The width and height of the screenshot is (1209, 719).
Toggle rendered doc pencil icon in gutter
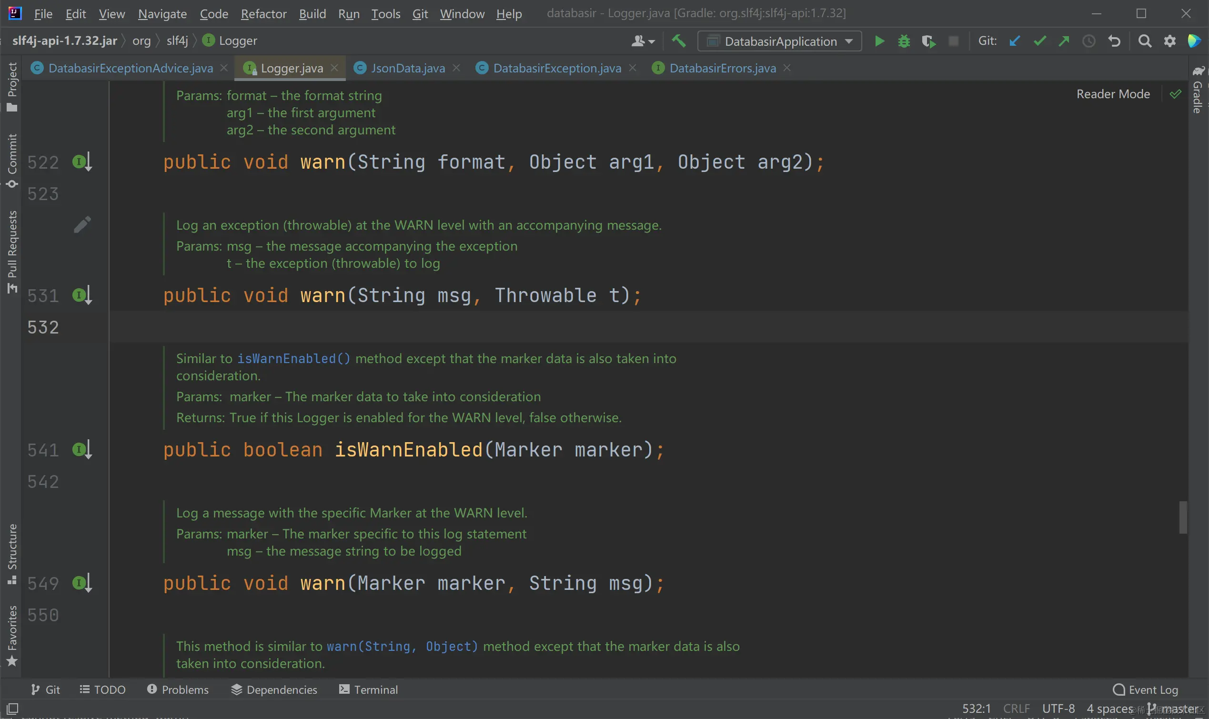click(x=82, y=224)
